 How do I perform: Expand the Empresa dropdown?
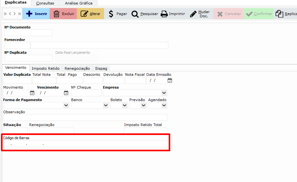click(x=164, y=93)
